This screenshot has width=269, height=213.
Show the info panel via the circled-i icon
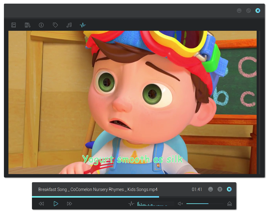[41, 25]
